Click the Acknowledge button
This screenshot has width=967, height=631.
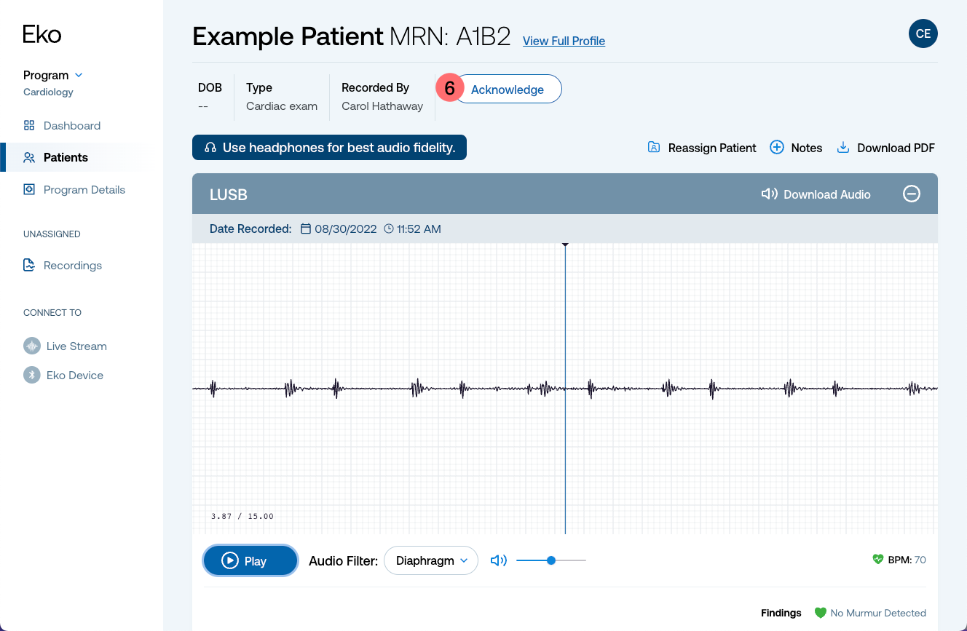point(508,89)
